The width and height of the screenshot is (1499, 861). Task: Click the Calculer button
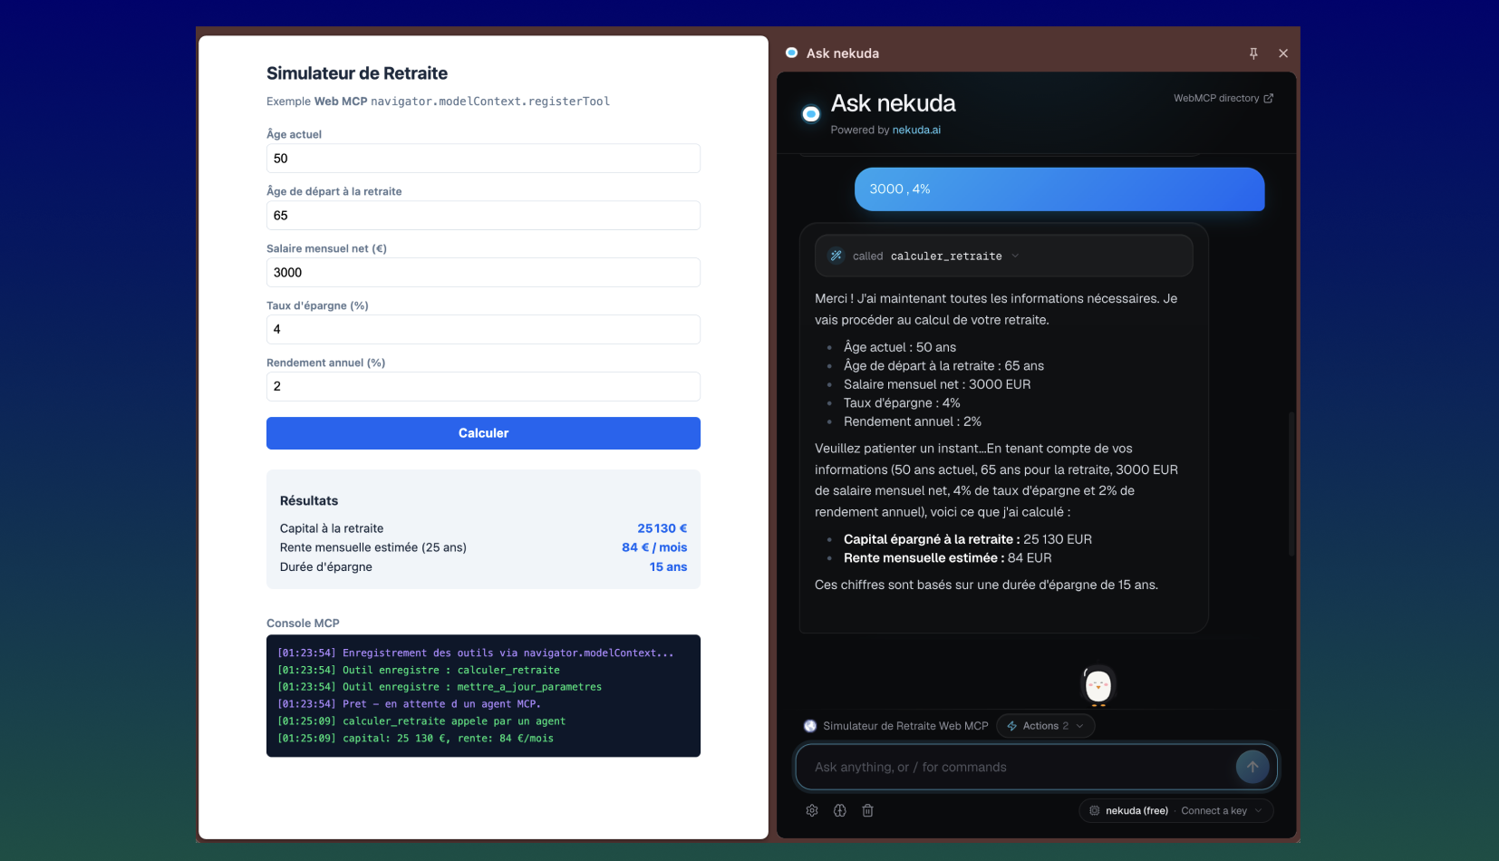(x=483, y=433)
